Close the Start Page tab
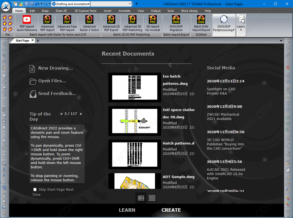Viewport: 293px width, 218px height. 33,40
